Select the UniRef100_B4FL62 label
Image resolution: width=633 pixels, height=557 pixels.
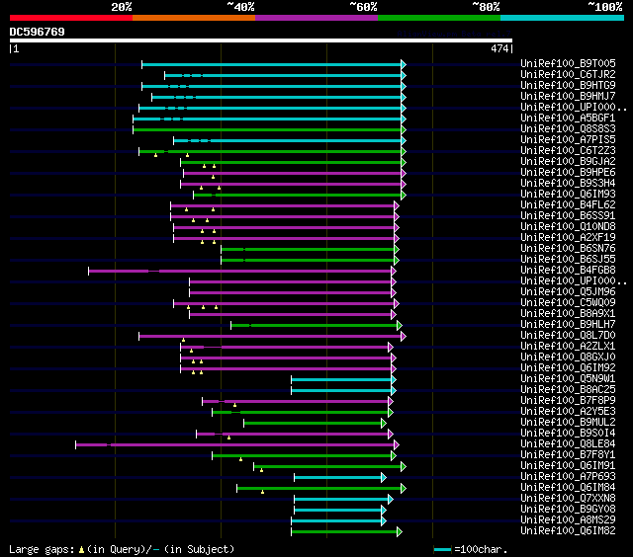568,204
